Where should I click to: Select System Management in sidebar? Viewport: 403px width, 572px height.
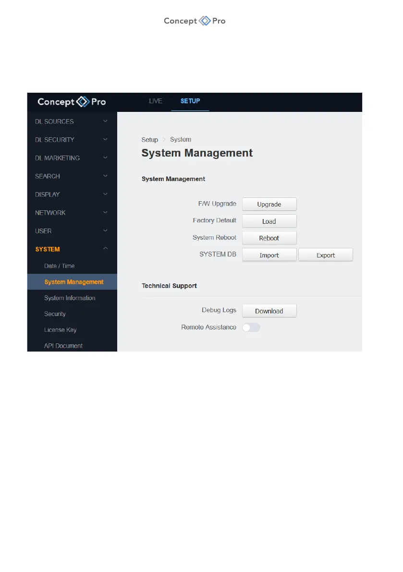tap(72, 282)
